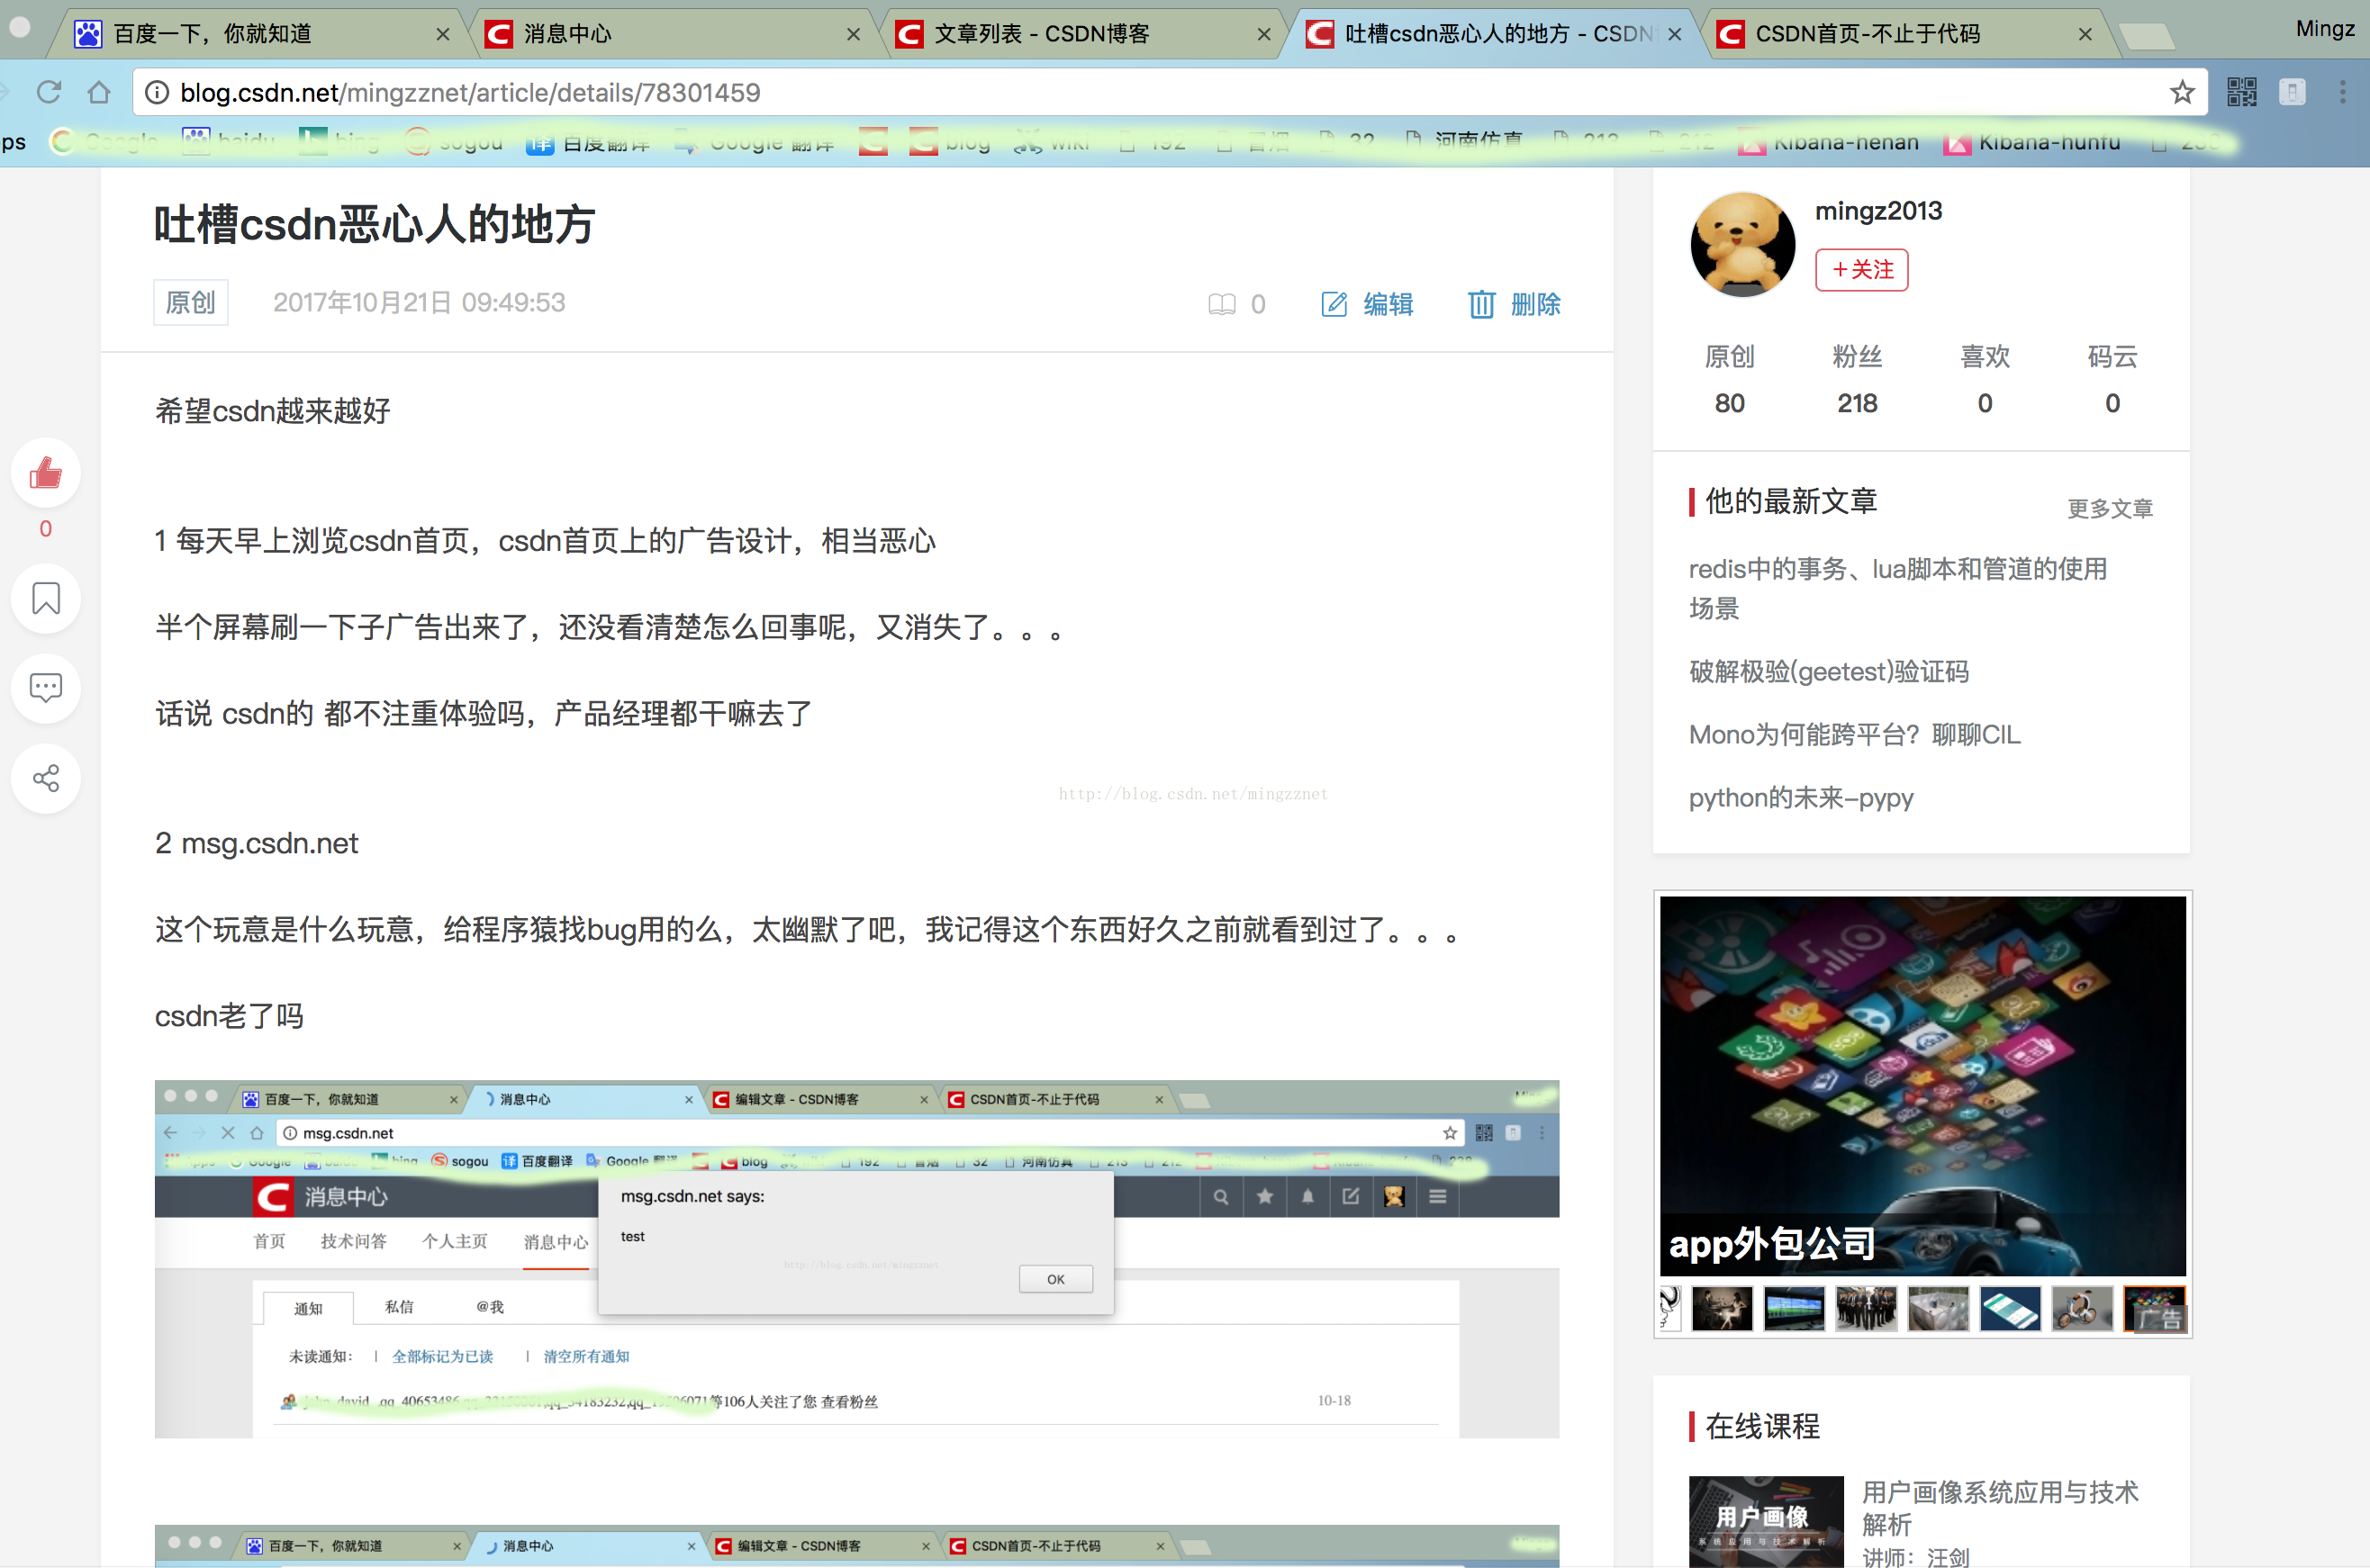Close the CSDN首页-不止于代码 tab
The width and height of the screenshot is (2370, 1568).
point(2085,34)
